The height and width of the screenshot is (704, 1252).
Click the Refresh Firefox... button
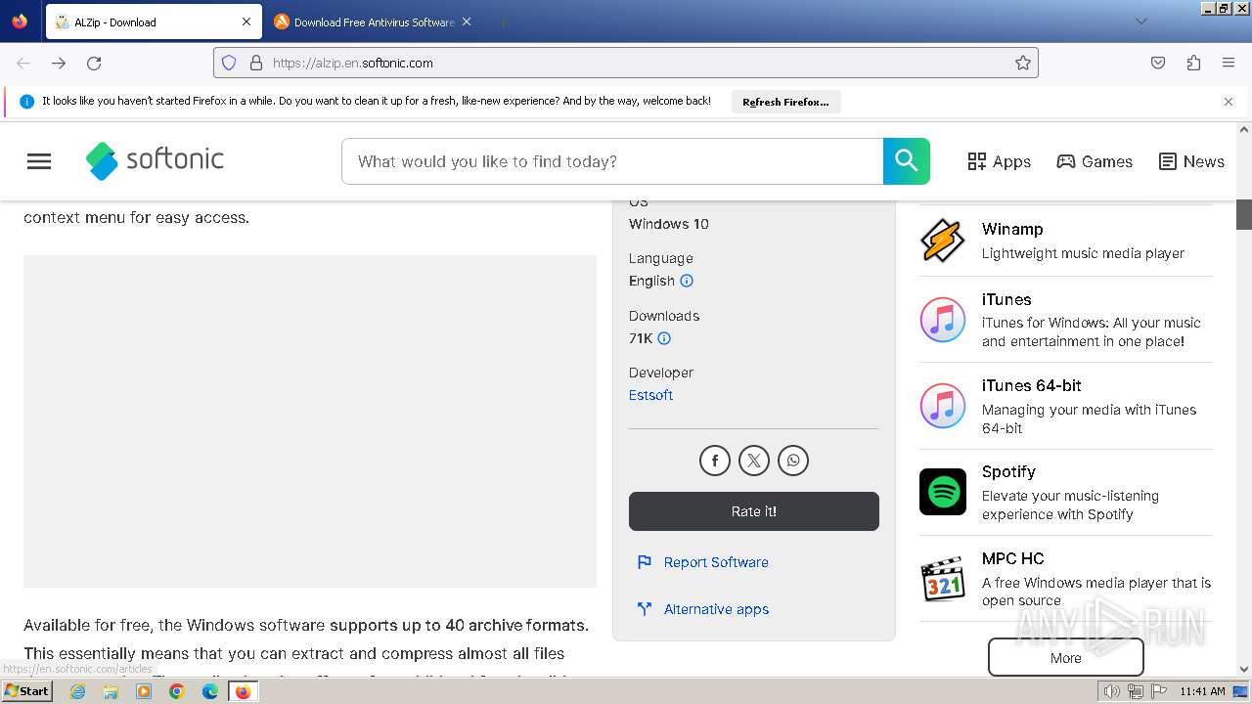(785, 102)
